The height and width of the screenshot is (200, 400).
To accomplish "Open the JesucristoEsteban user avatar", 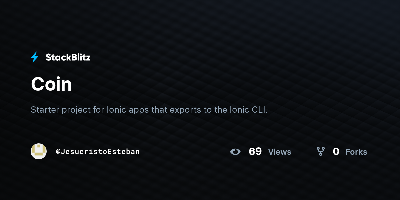I will pyautogui.click(x=39, y=151).
